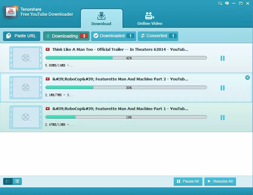
Task: Switch to compact list view
Action: pos(17,181)
